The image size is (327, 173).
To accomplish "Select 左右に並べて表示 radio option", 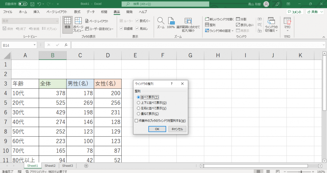I will point(138,108).
